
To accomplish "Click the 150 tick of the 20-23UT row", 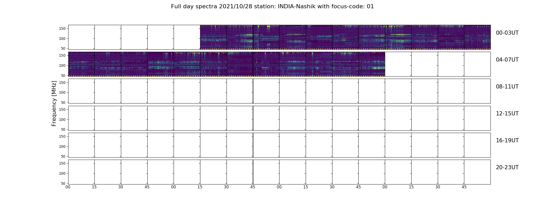I will click(62, 163).
